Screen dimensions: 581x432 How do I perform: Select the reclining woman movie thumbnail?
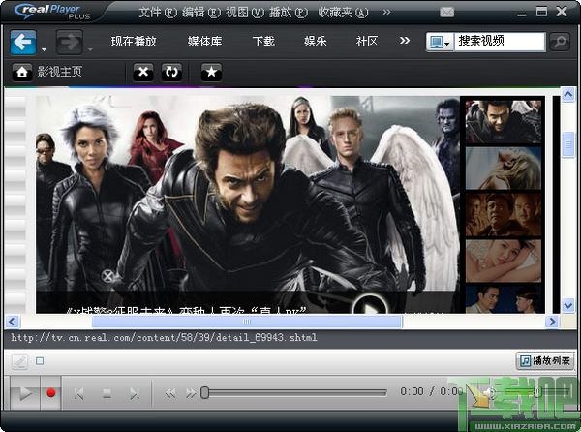click(x=504, y=261)
